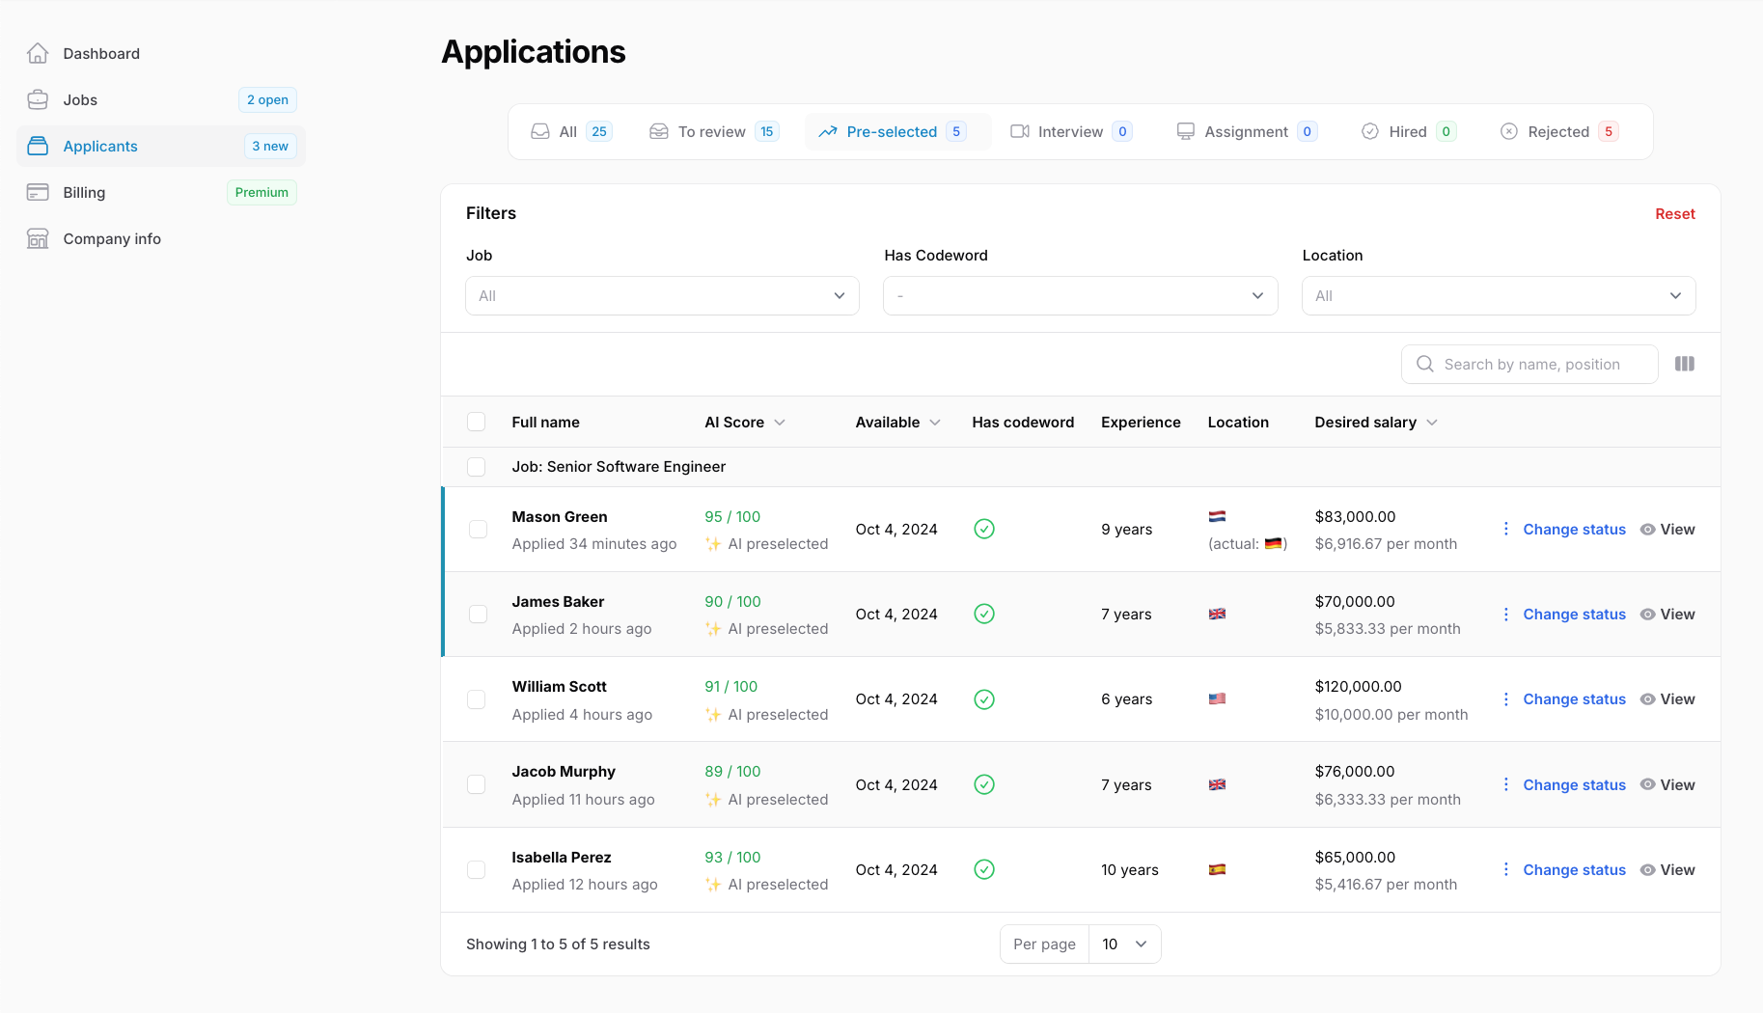Click Mason Green's name
The height and width of the screenshot is (1013, 1763).
[x=560, y=516]
